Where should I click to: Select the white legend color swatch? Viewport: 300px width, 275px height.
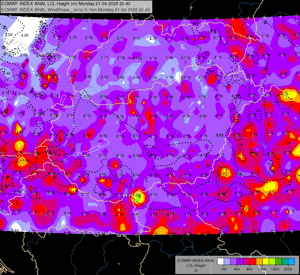pyautogui.click(x=221, y=262)
